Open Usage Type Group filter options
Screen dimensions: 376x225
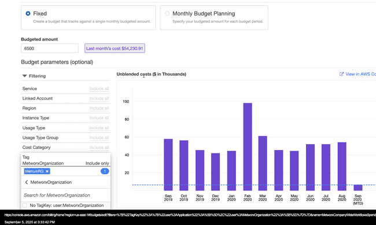coord(99,138)
